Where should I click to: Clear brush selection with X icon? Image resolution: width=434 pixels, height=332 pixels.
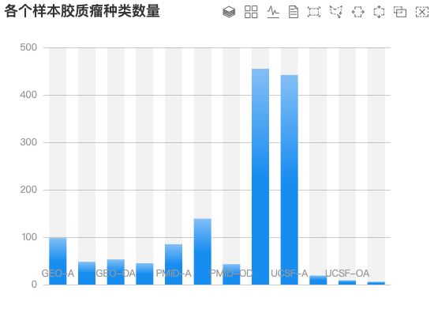point(422,12)
